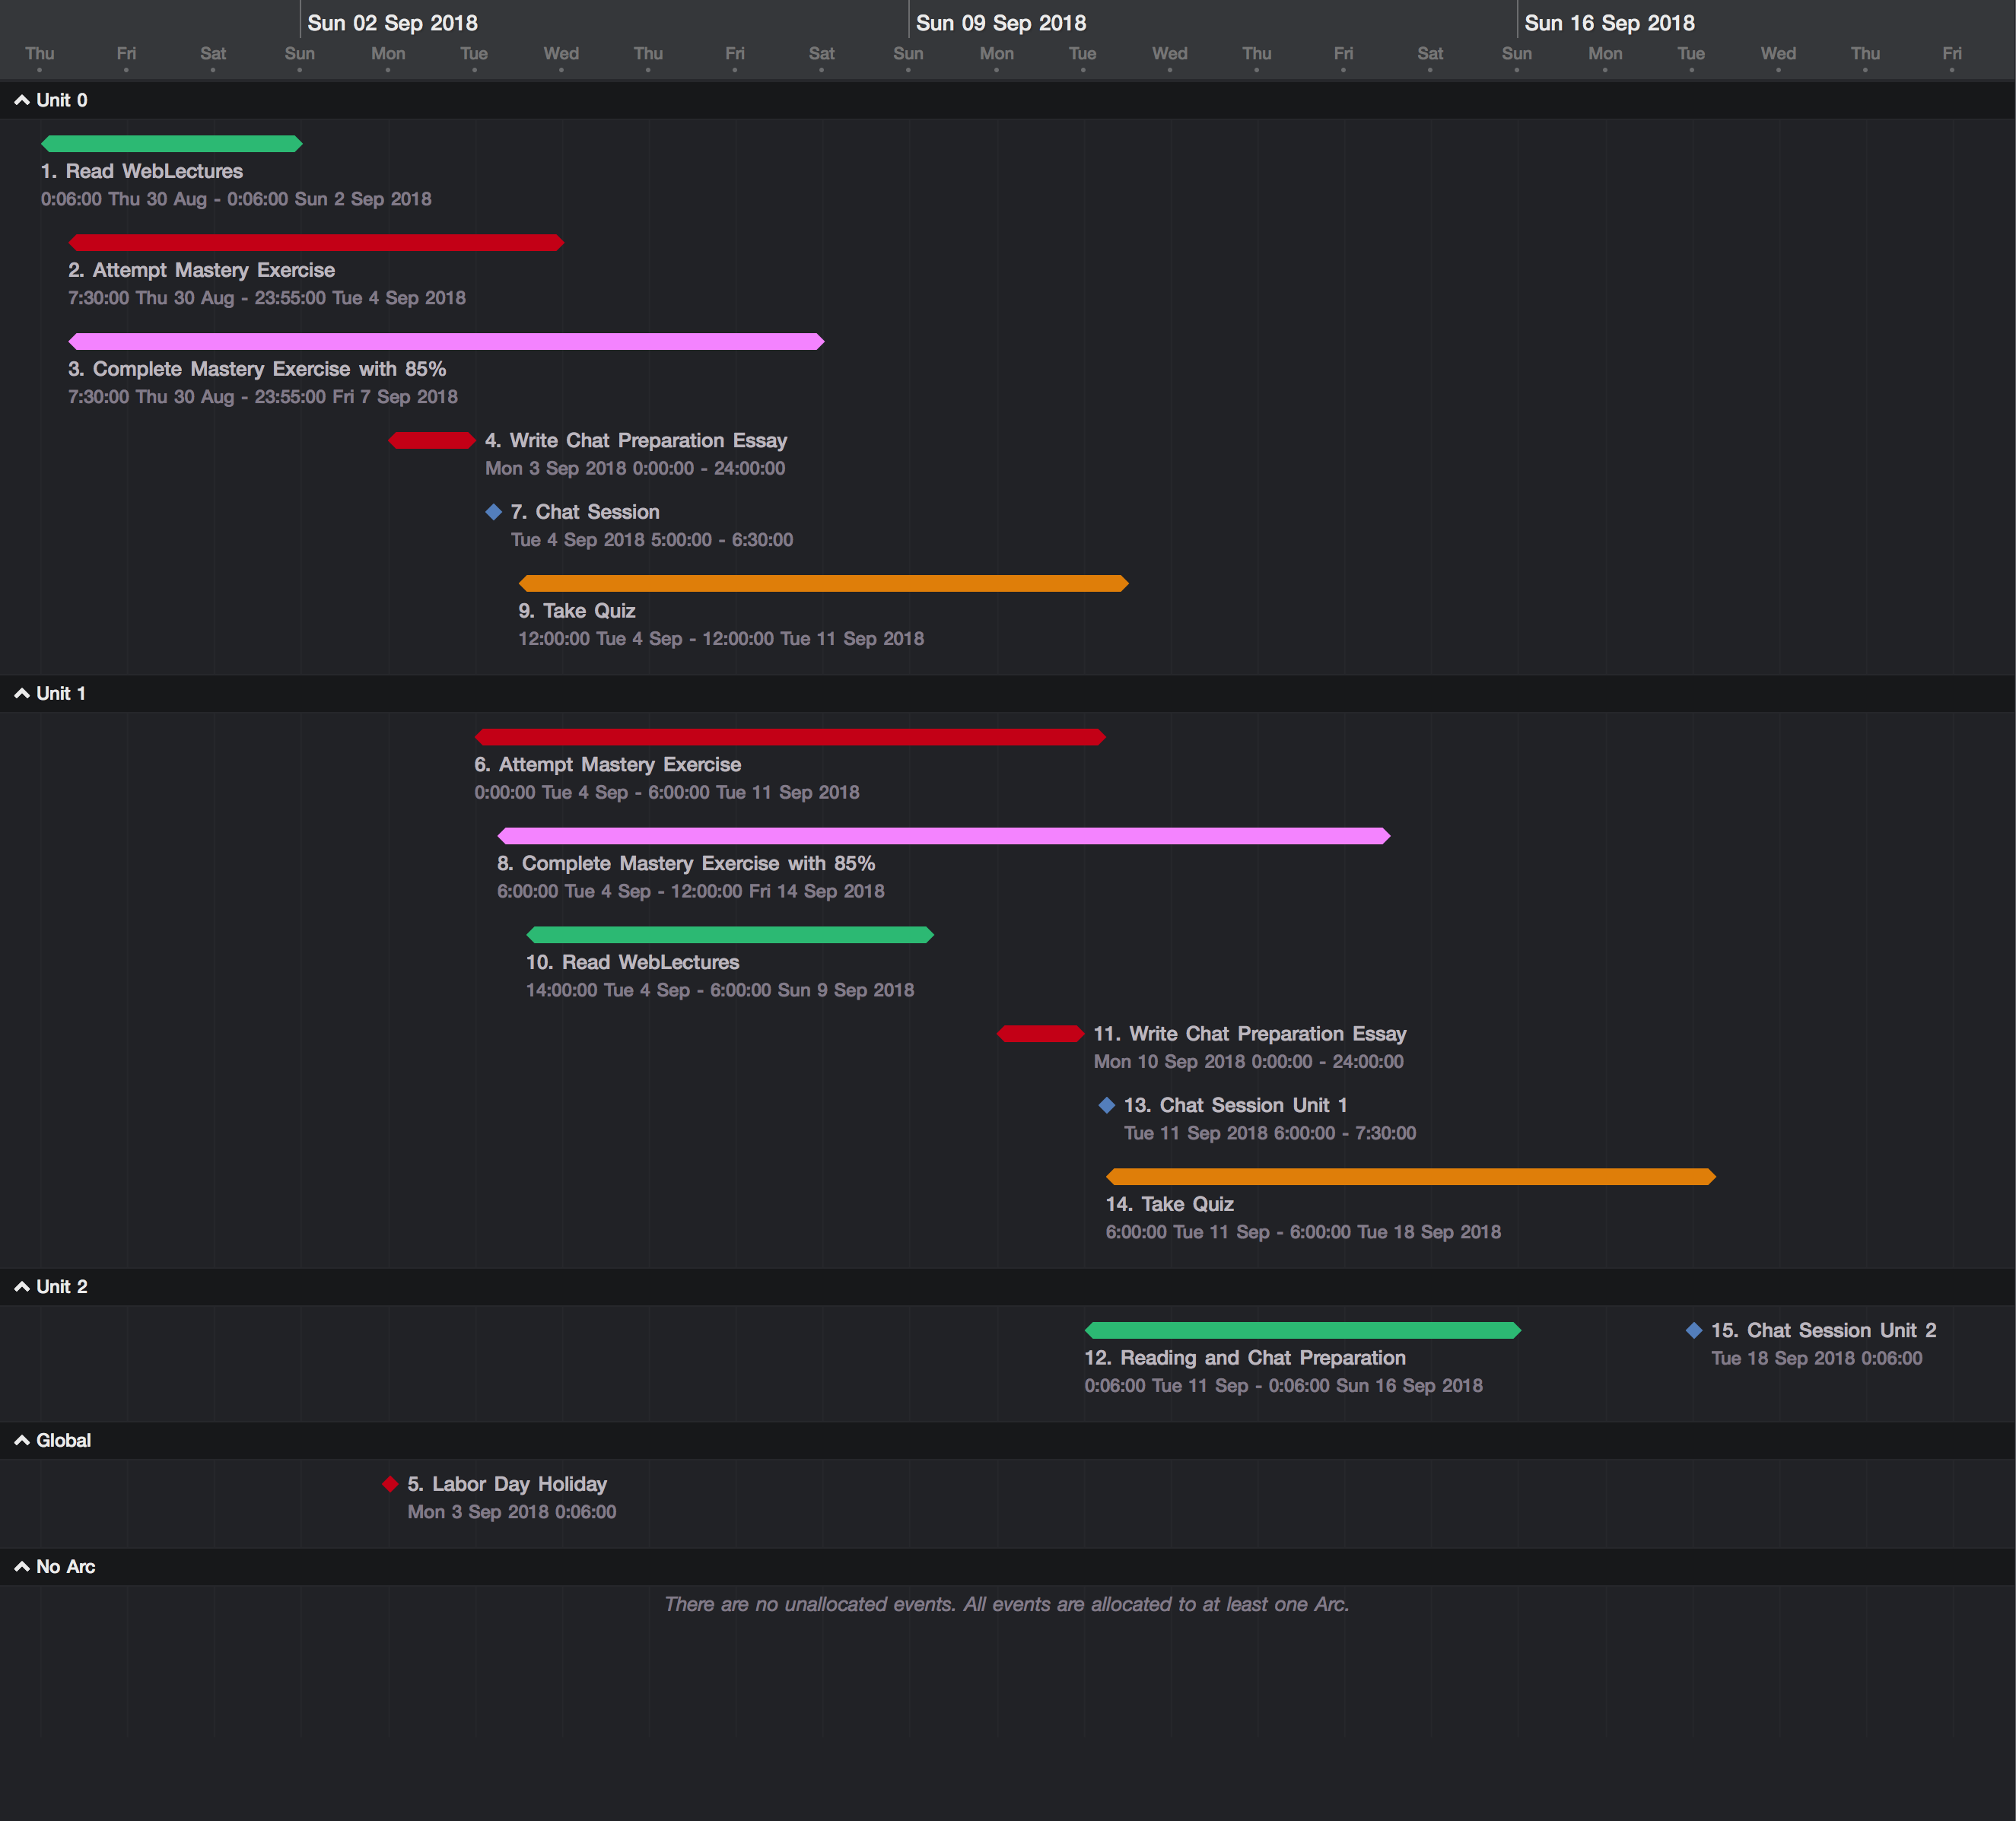Select the green Read WebLectures bar in Unit 0
This screenshot has height=1821, width=2016.
tap(171, 144)
